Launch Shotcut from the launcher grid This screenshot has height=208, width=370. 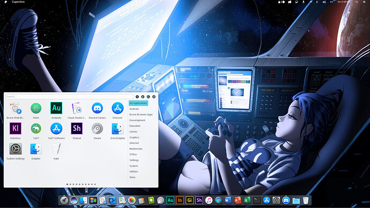point(77,131)
